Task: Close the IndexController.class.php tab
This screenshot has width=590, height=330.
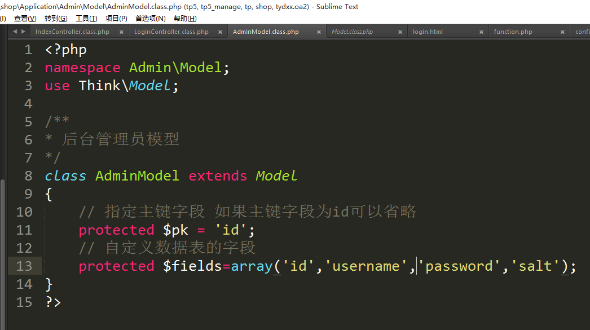Action: coord(121,32)
